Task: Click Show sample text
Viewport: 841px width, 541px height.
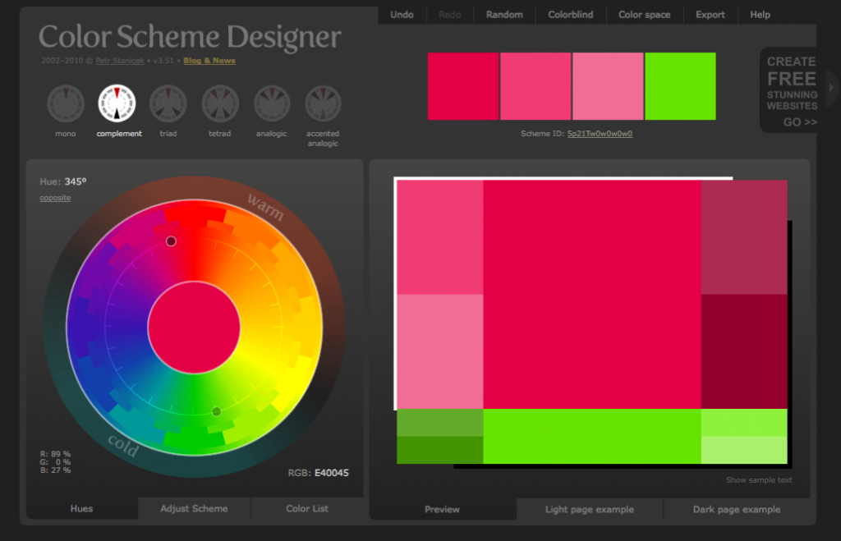Action: [759, 480]
